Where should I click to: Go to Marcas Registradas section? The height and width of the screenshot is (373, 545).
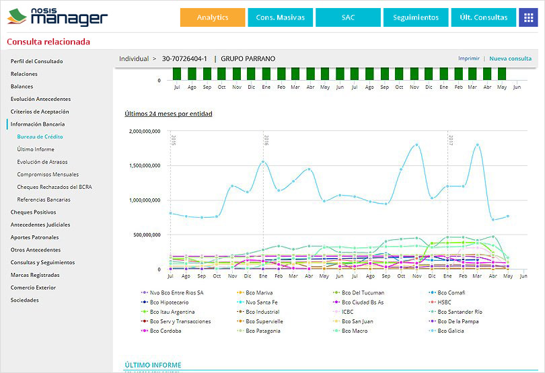pos(35,275)
